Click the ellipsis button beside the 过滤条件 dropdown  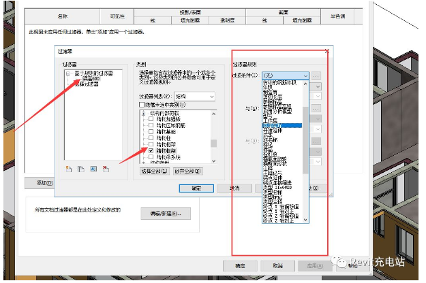(x=316, y=76)
